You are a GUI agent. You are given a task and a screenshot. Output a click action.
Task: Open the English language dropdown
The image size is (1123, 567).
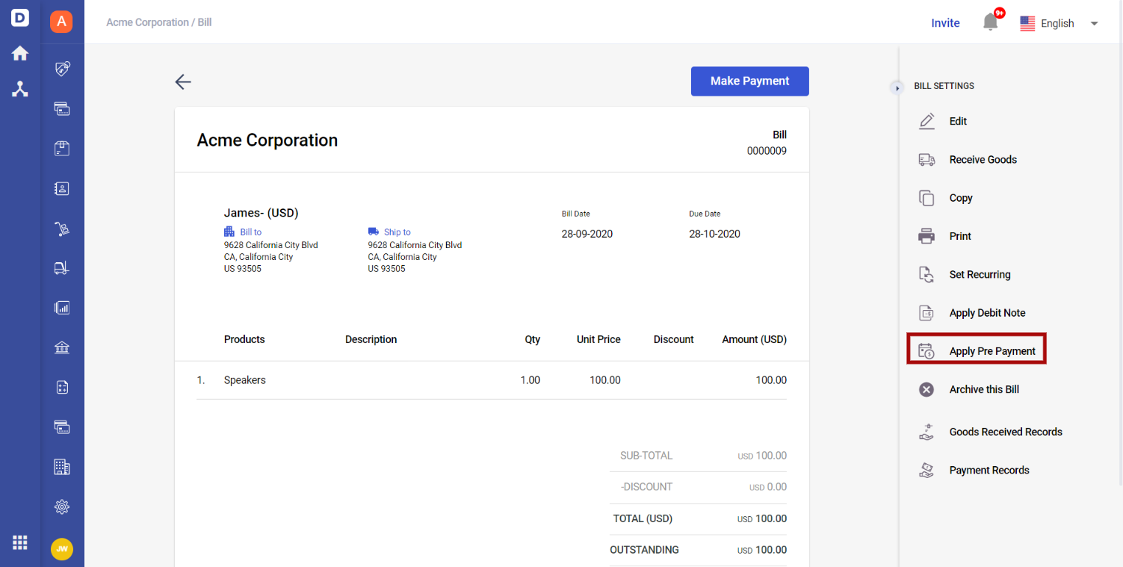[1059, 24]
